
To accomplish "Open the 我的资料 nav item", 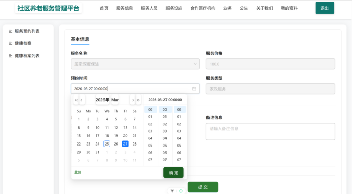I will click(x=289, y=8).
